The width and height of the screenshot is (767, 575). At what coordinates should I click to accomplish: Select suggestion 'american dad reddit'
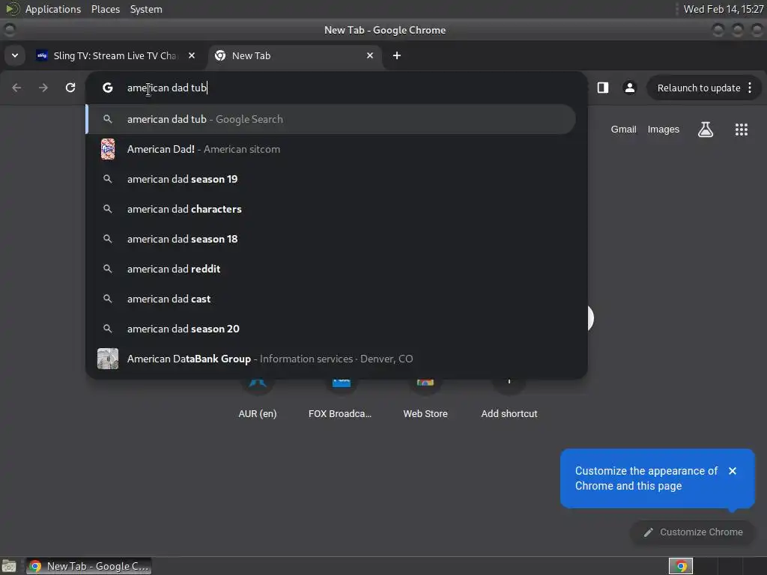(x=330, y=269)
